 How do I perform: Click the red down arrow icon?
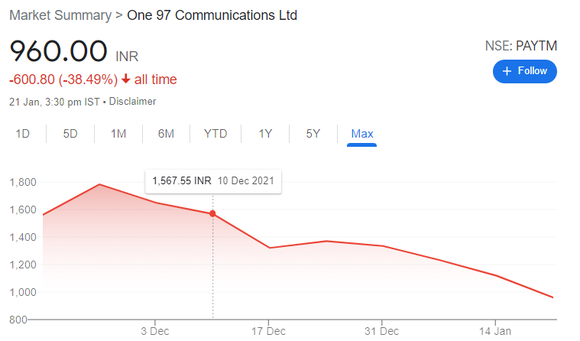tap(126, 79)
